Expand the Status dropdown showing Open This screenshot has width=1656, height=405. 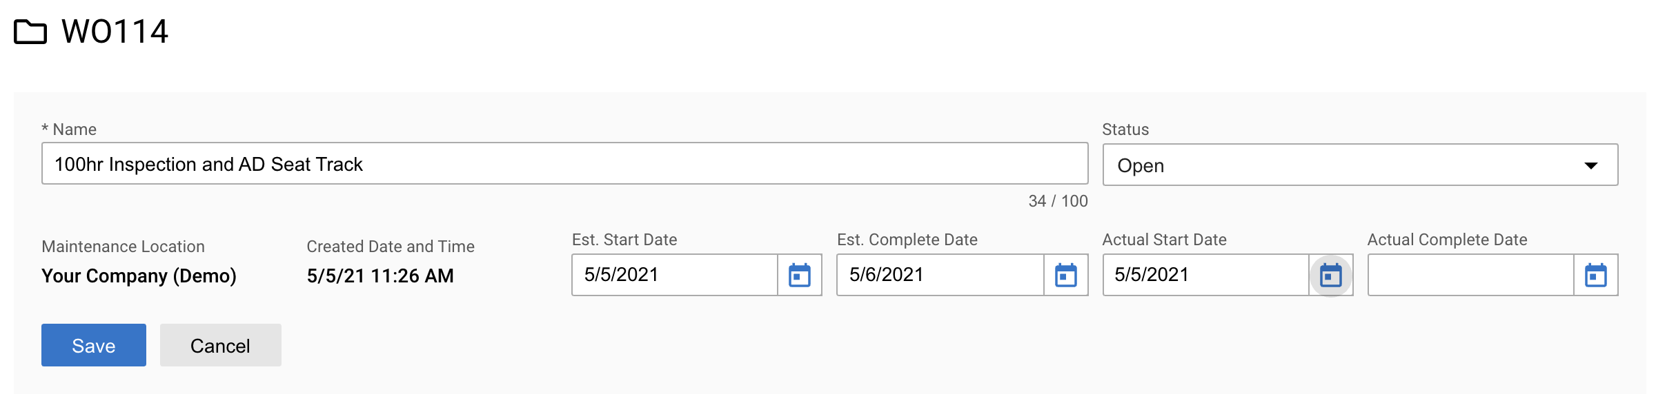click(x=1360, y=165)
